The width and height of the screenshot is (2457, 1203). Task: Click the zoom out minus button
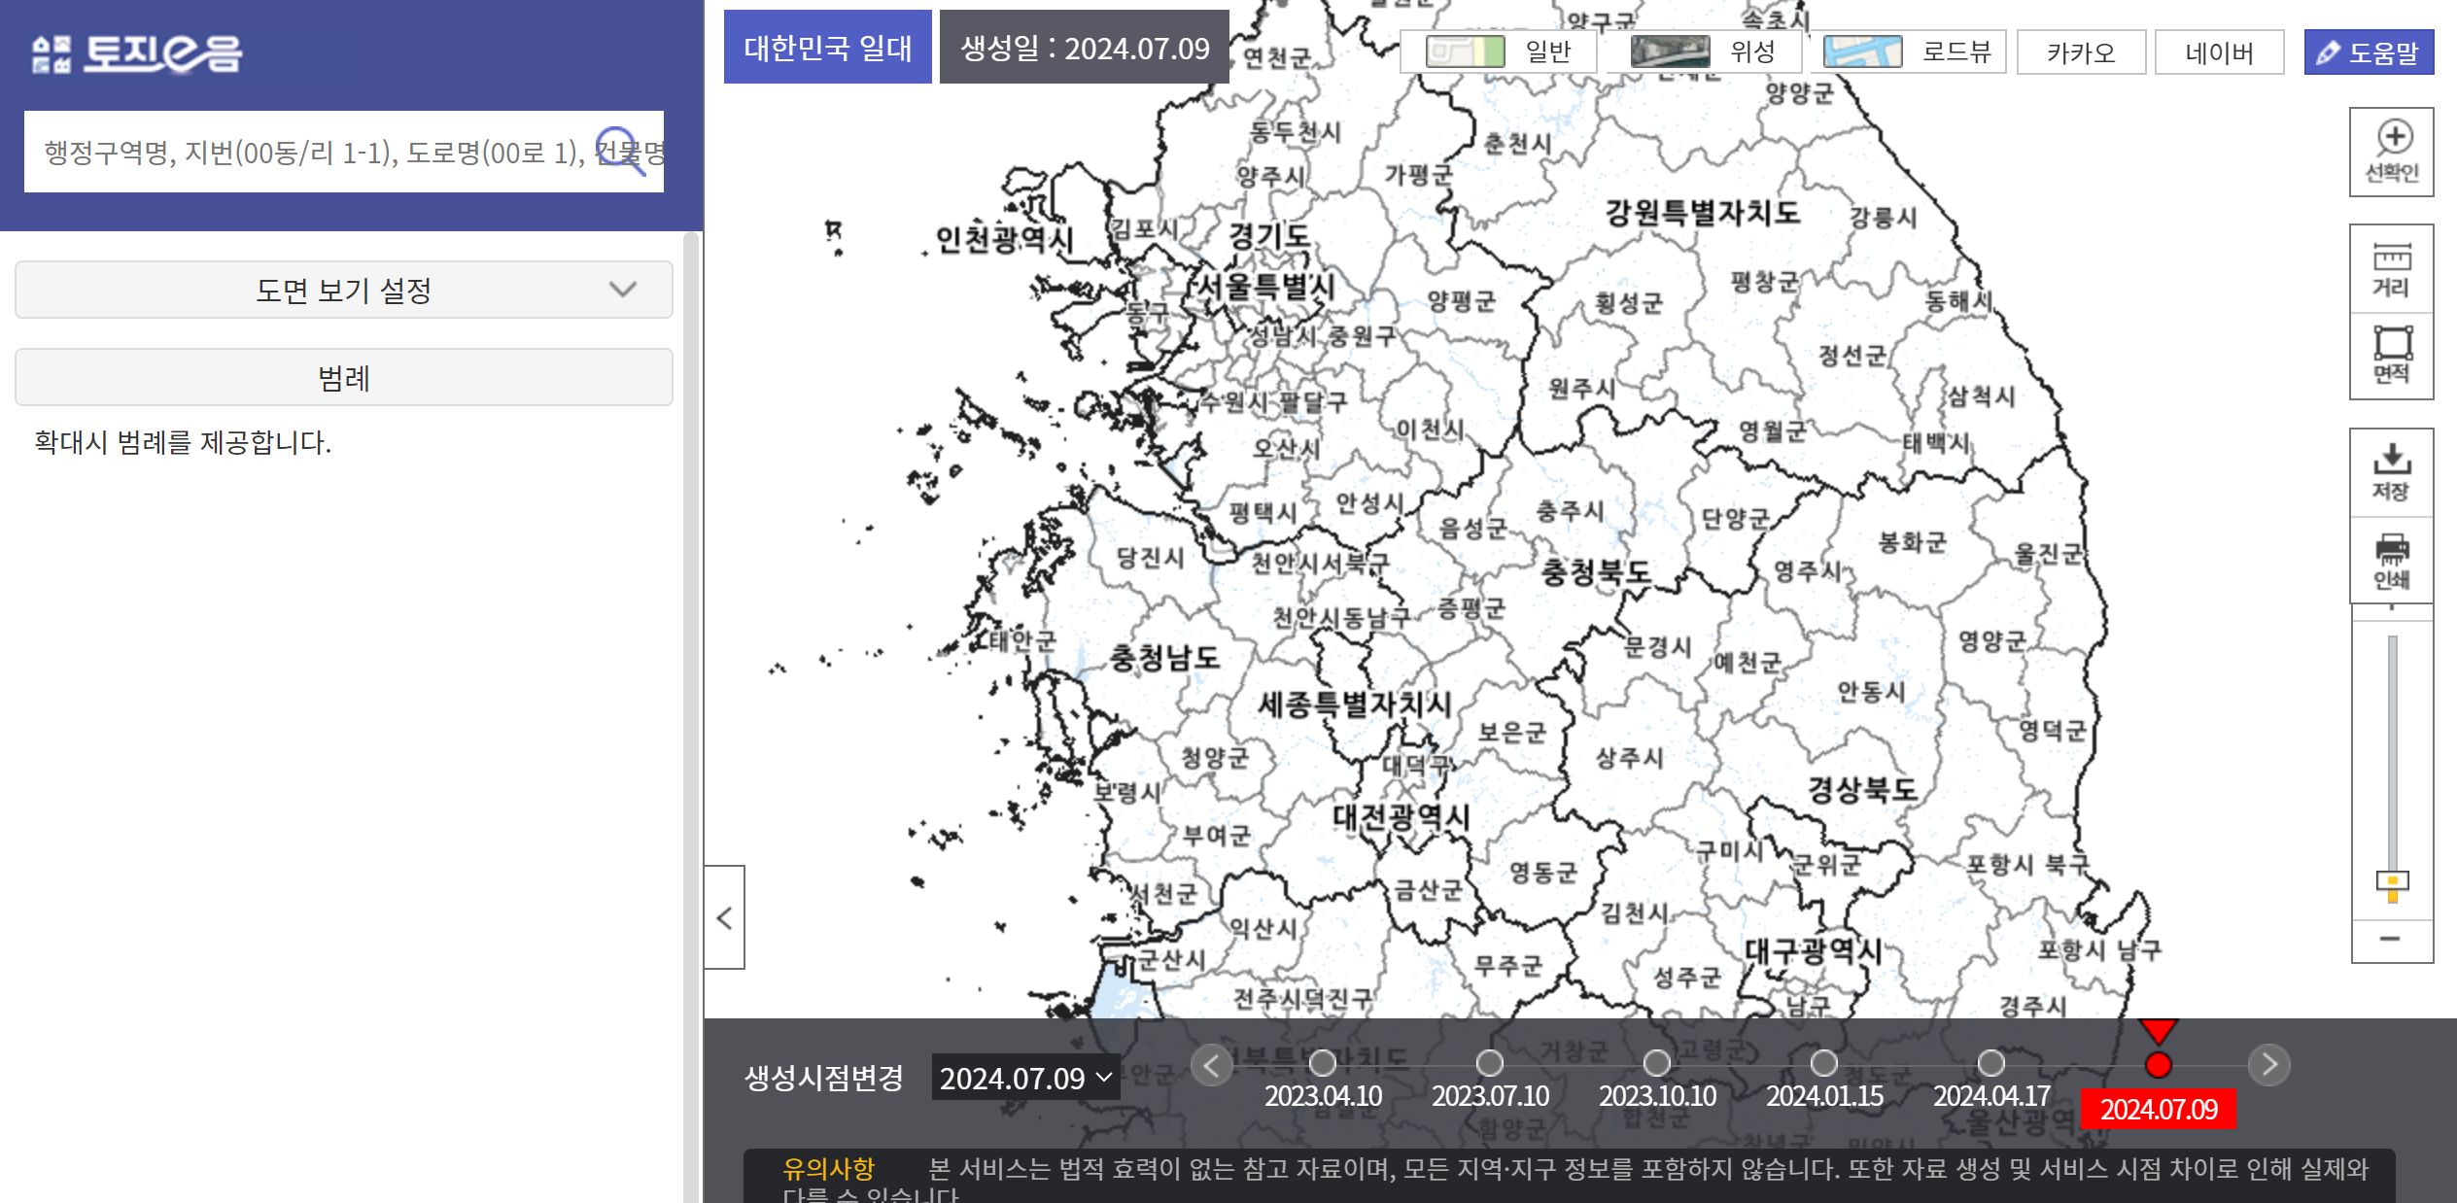click(2391, 939)
